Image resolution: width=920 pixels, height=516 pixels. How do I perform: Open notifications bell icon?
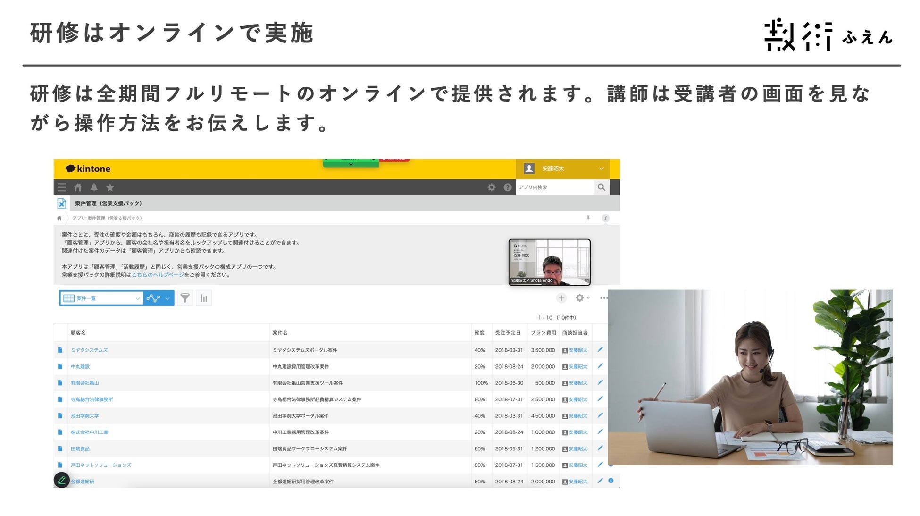94,187
